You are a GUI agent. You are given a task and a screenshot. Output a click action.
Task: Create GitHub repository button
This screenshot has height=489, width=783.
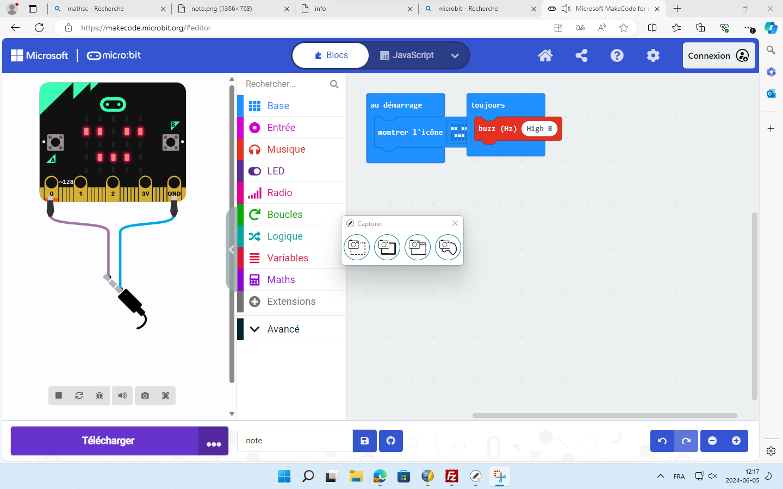coord(391,441)
